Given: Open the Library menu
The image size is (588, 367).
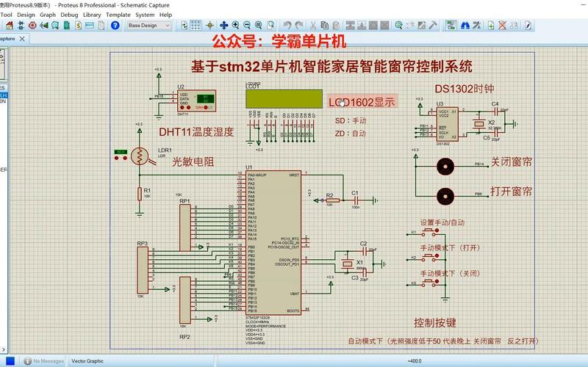Looking at the screenshot, I should 92,14.
